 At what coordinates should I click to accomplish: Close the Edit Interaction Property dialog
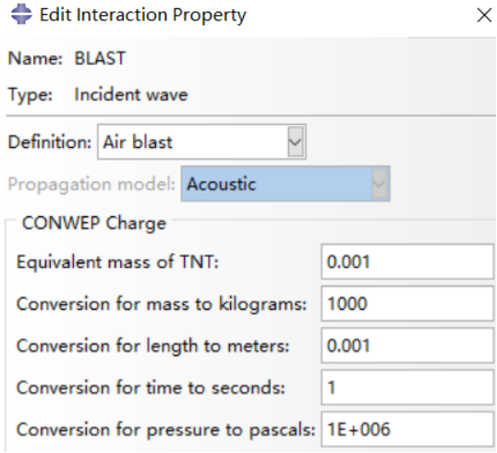(484, 15)
